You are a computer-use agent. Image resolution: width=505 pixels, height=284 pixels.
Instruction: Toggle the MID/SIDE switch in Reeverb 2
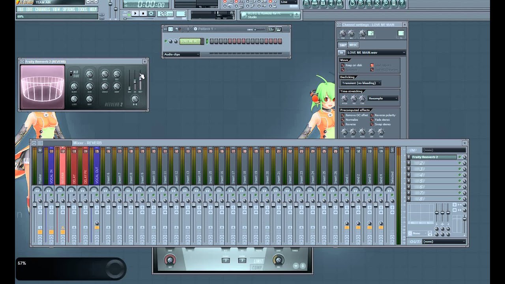71,74
